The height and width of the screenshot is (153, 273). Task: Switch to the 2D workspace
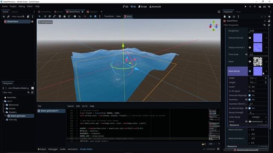(x=125, y=7)
